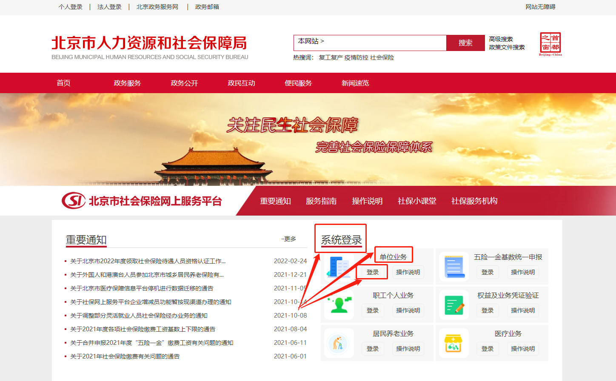616x381 pixels.
Task: Click the 权益及业务凭证验证 green icon
Action: [453, 305]
